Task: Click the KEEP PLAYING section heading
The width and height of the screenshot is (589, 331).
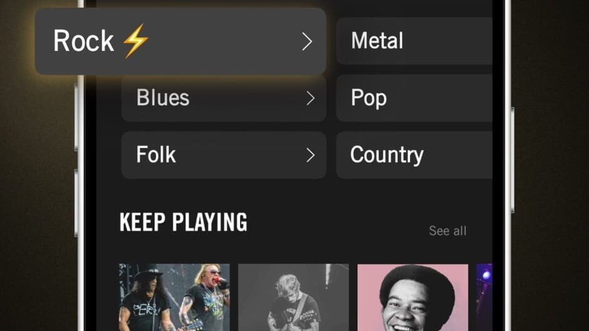Action: click(x=184, y=222)
